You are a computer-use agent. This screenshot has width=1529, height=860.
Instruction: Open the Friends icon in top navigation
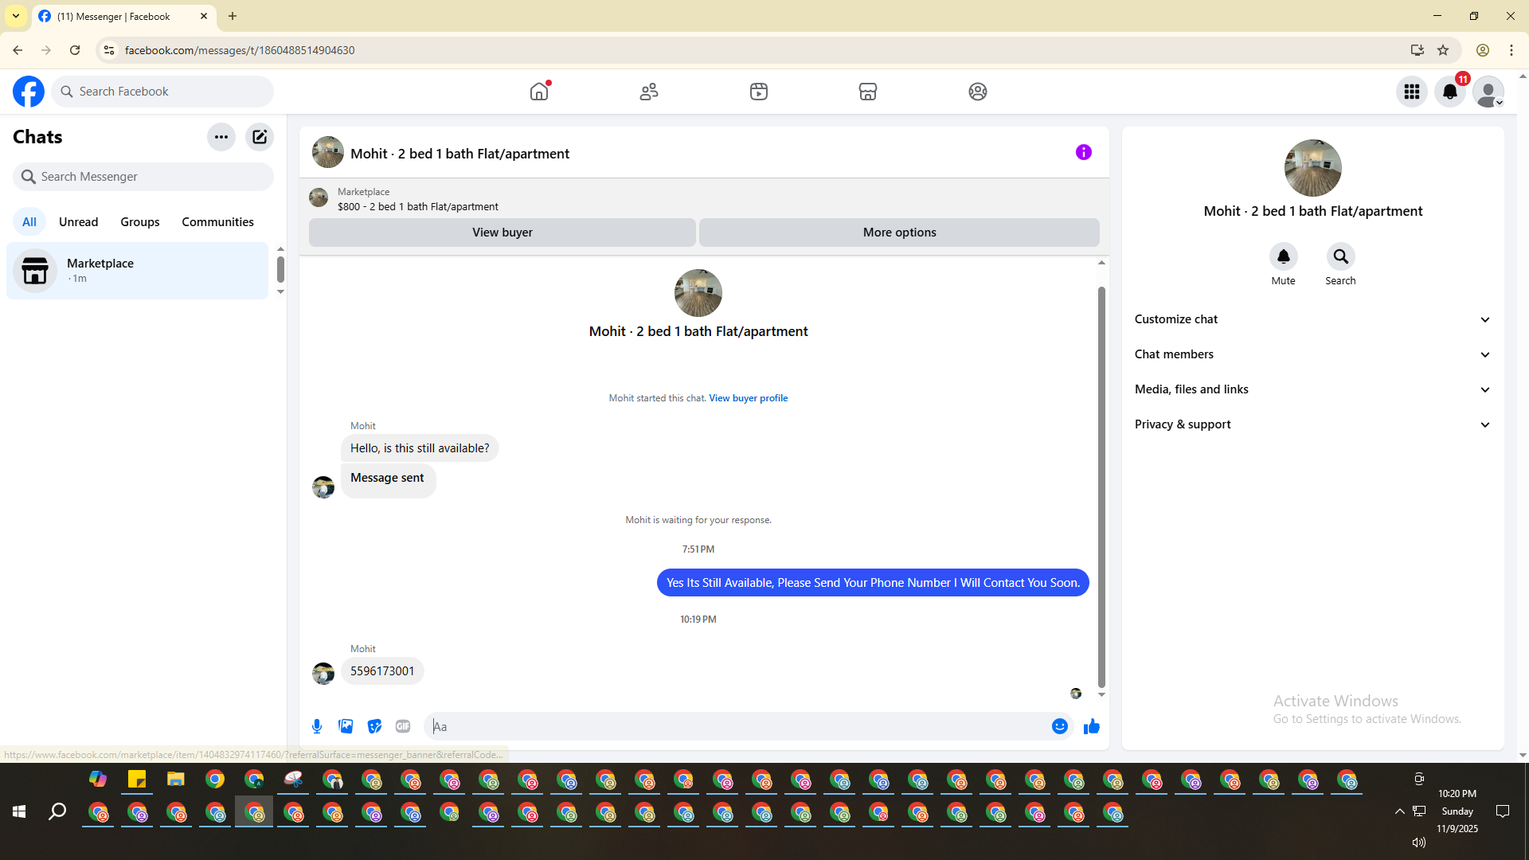649,92
